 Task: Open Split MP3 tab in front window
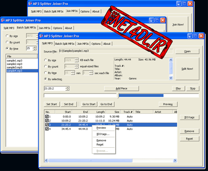pos(47,43)
